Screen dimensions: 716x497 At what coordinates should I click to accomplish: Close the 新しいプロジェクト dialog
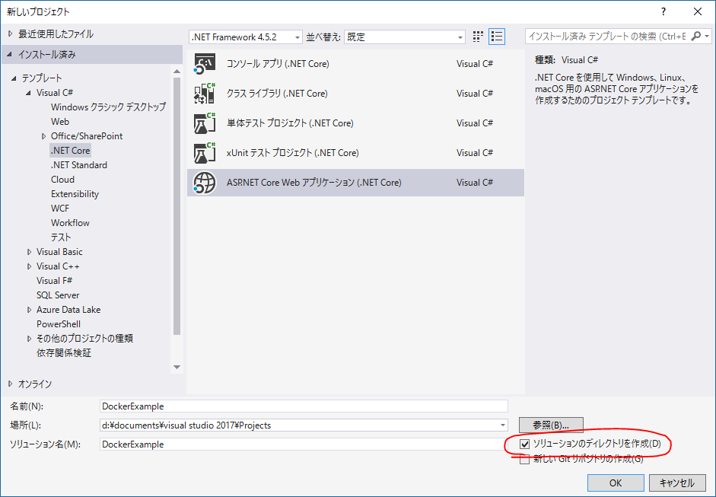point(697,12)
